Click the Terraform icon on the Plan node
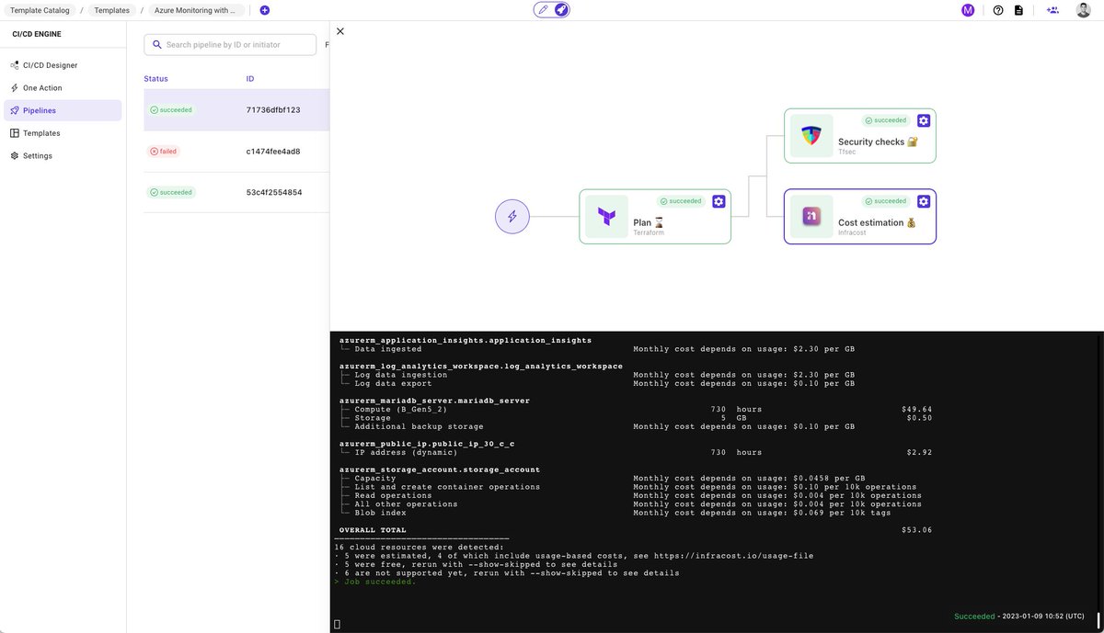The width and height of the screenshot is (1104, 633). [604, 216]
